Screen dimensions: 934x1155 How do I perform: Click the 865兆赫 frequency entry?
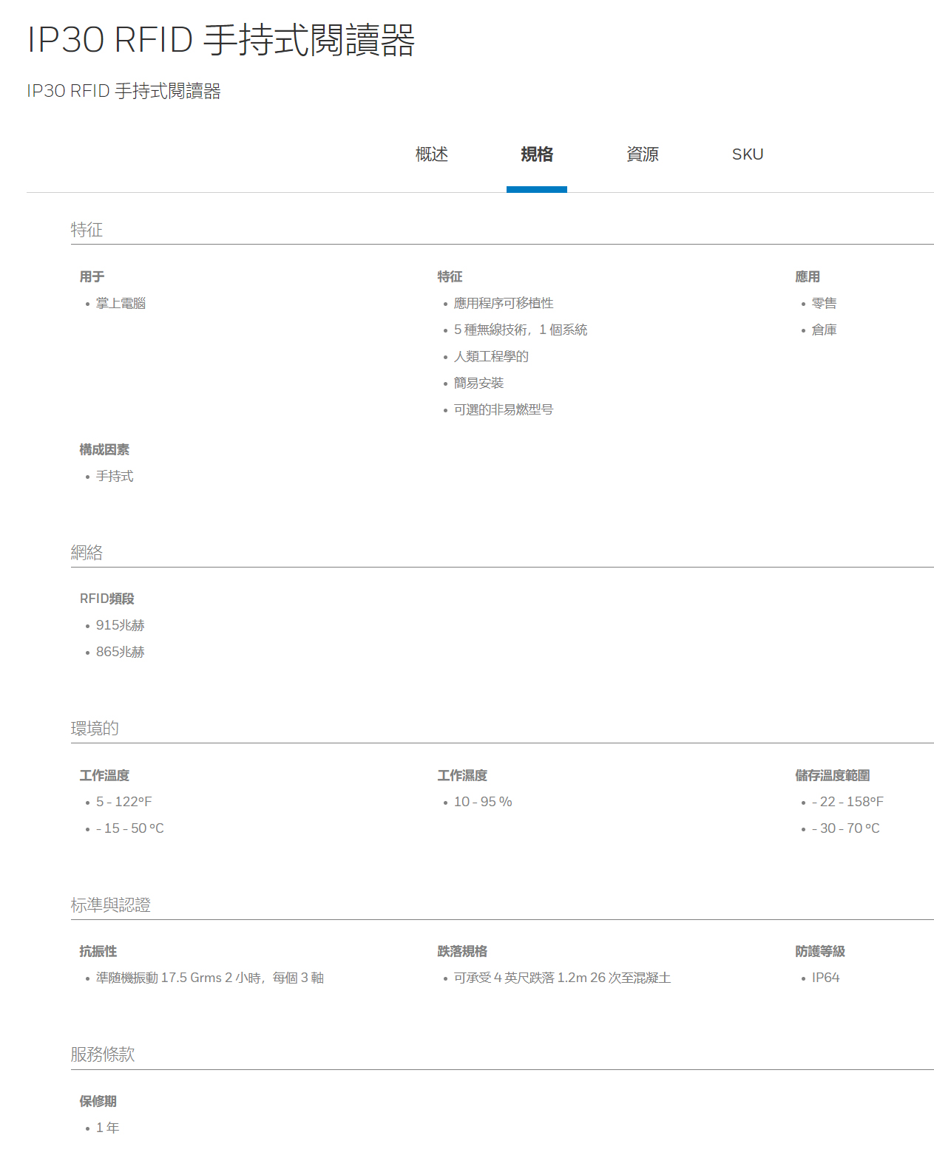coord(120,653)
